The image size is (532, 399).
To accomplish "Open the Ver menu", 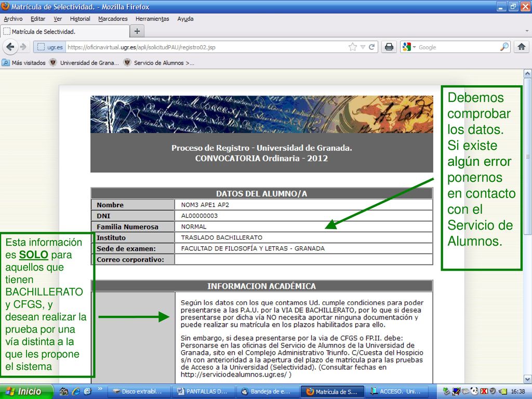I will (58, 19).
